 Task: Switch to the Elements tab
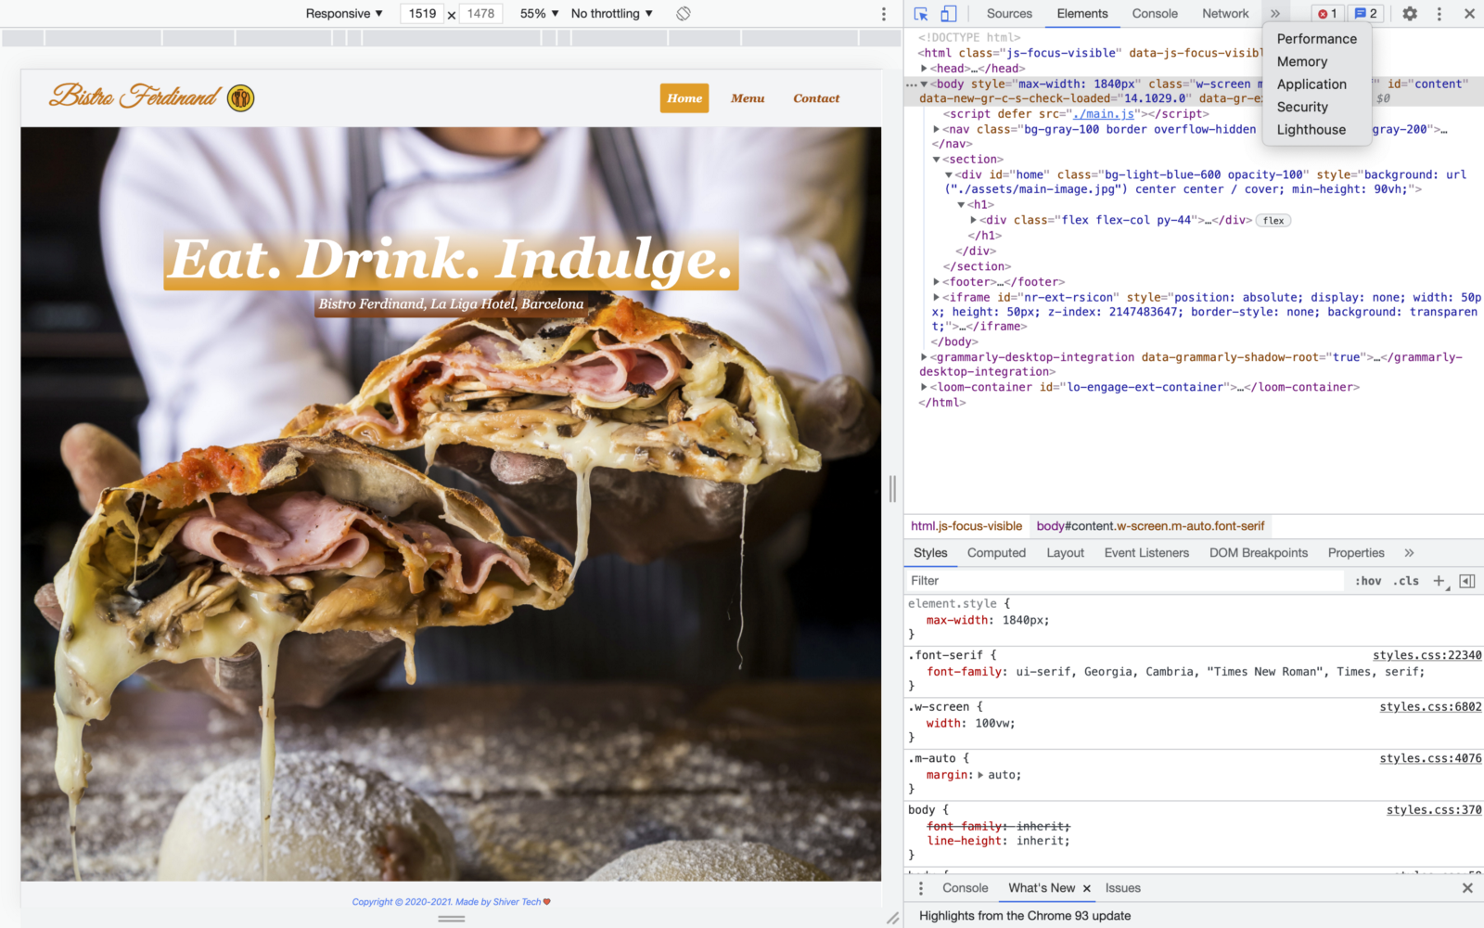pyautogui.click(x=1082, y=14)
